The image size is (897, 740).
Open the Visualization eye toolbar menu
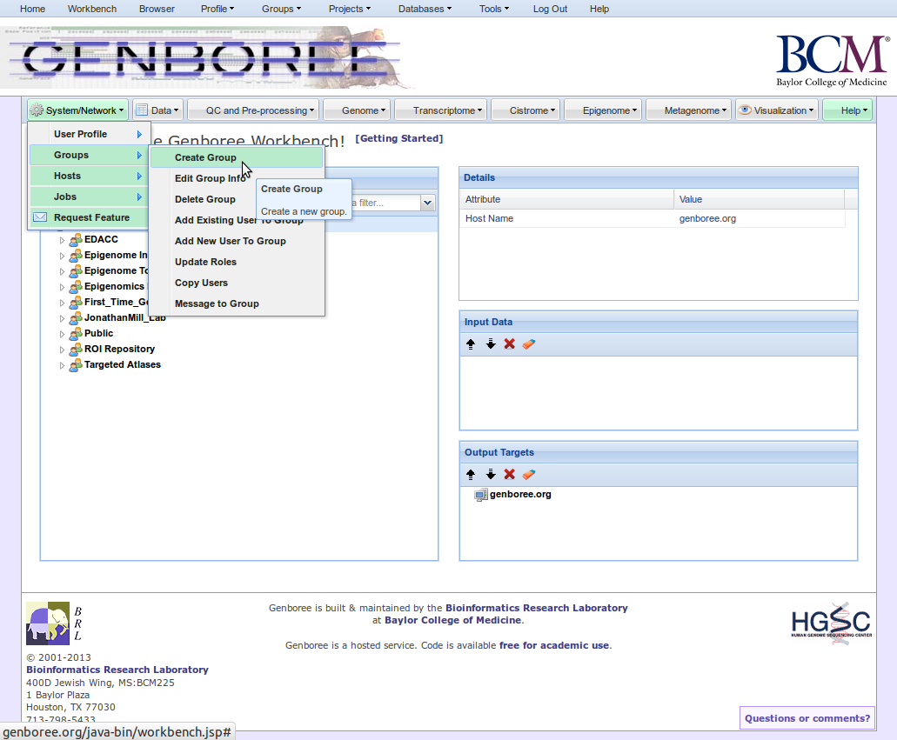pos(777,110)
